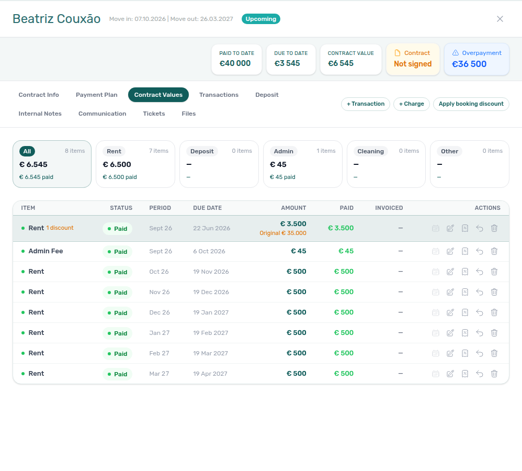Viewport: 522px width, 471px height.
Task: View the Internal Notes tab
Action: click(x=40, y=114)
